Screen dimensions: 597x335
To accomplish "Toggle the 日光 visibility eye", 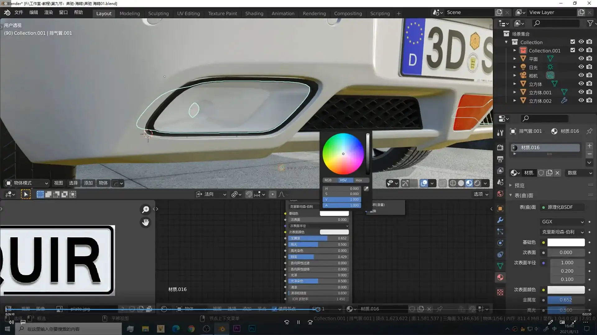I will pyautogui.click(x=581, y=67).
